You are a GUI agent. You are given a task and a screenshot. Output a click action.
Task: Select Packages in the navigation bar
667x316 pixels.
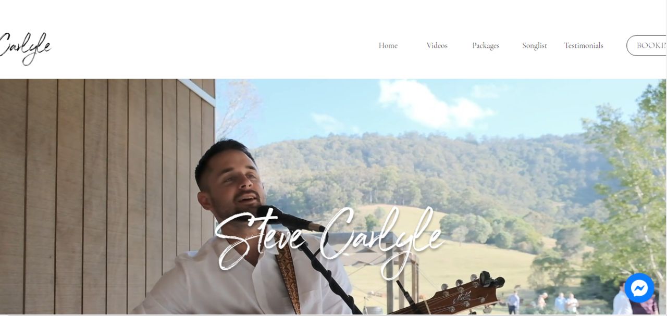(x=486, y=46)
